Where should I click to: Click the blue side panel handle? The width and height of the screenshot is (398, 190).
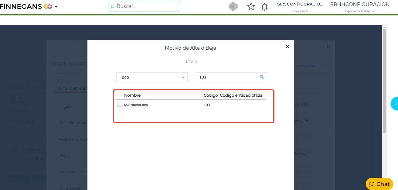tap(394, 104)
